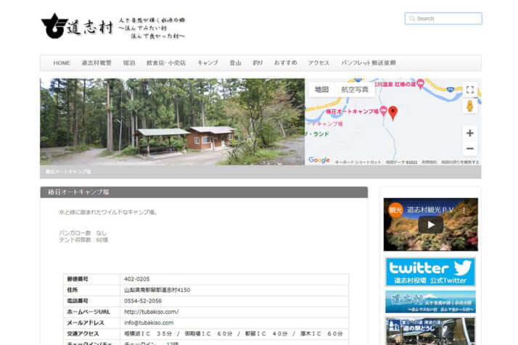Open the HOME menu item

point(62,63)
